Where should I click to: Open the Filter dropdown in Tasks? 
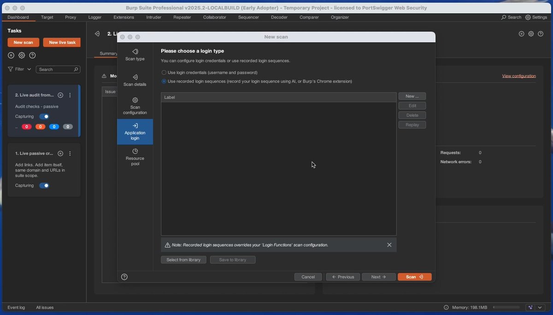(19, 69)
